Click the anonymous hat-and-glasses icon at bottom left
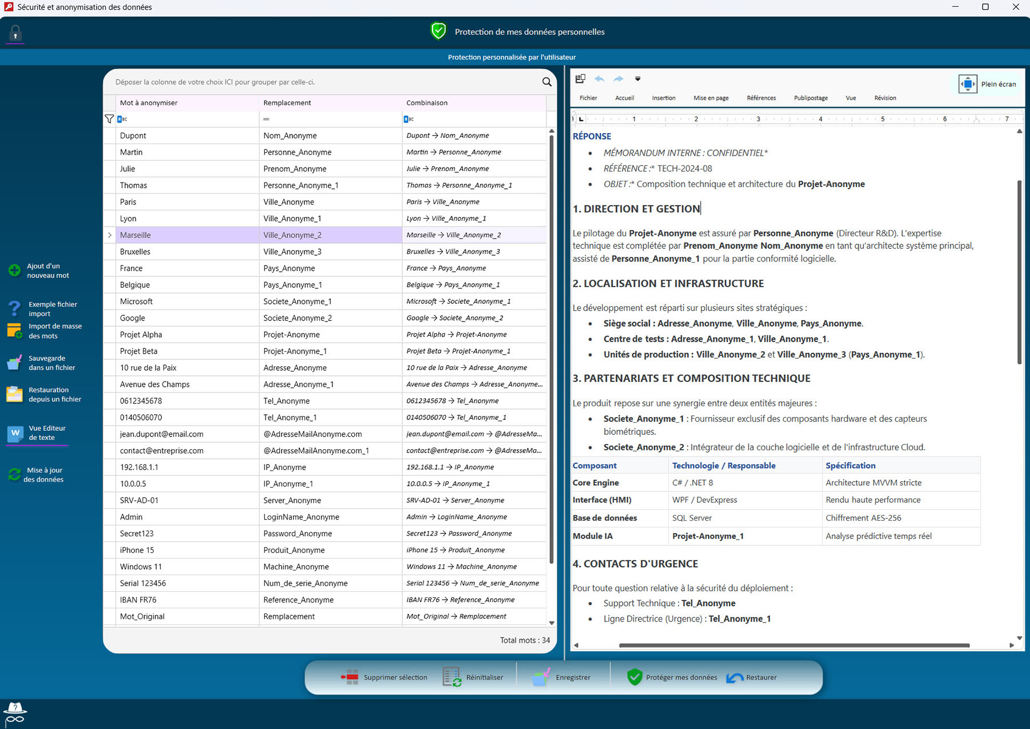 coord(15,713)
